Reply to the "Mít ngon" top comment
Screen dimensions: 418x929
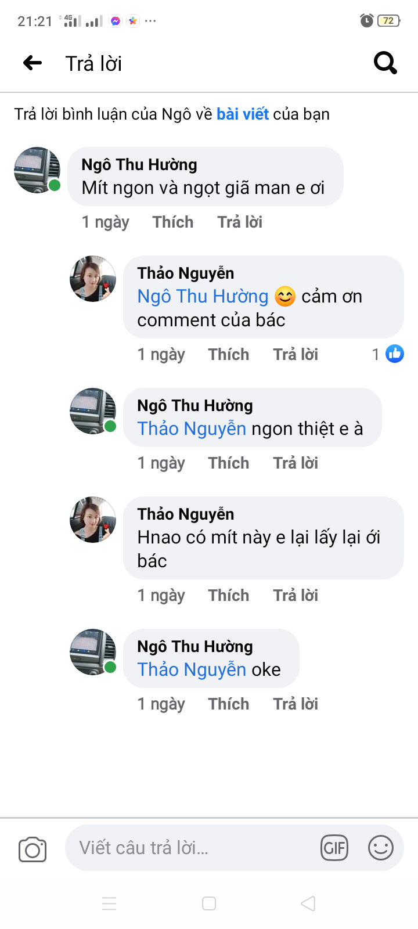[x=240, y=222]
